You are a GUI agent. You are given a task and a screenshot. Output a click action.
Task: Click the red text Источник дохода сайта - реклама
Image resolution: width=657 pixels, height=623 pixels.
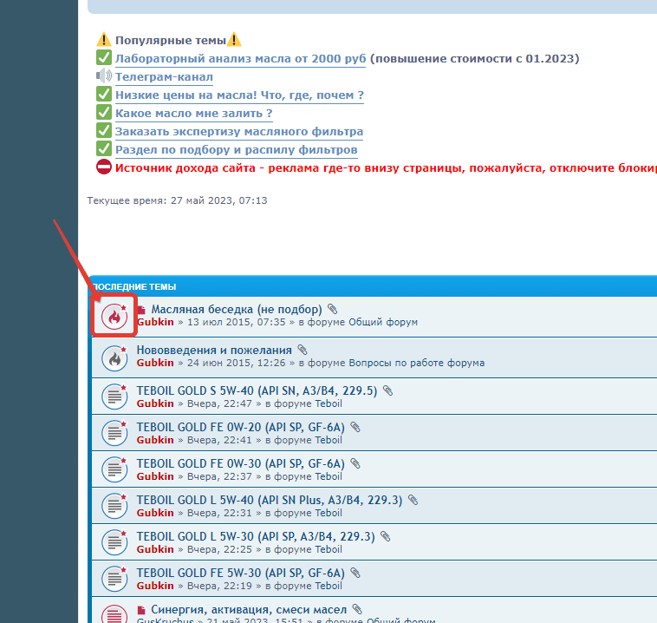(x=386, y=168)
